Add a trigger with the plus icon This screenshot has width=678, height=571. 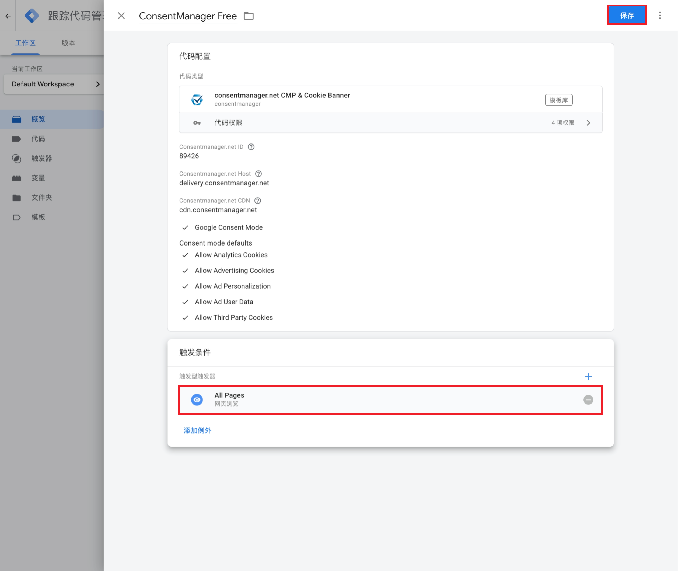(588, 376)
